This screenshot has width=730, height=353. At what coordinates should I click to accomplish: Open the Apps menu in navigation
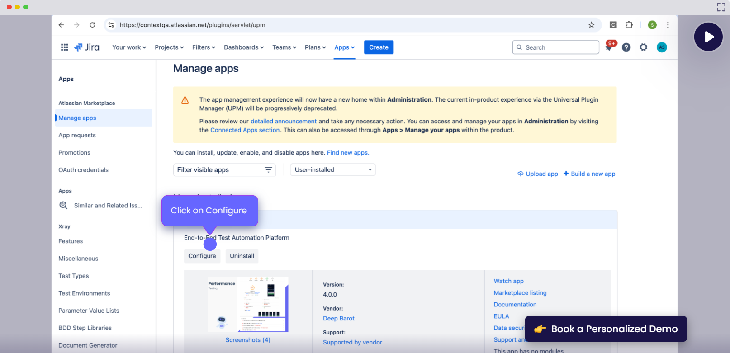click(344, 47)
